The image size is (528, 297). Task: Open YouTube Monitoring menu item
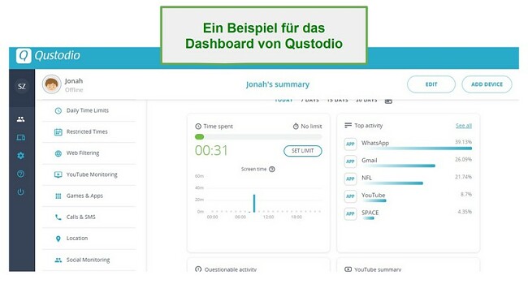click(x=89, y=174)
